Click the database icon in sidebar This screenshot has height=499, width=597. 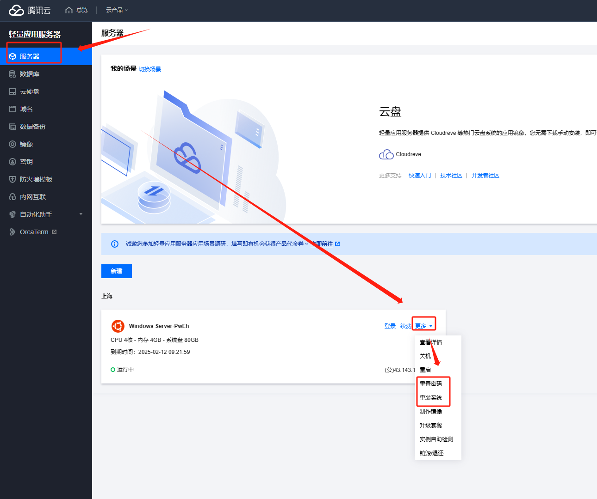pyautogui.click(x=12, y=74)
